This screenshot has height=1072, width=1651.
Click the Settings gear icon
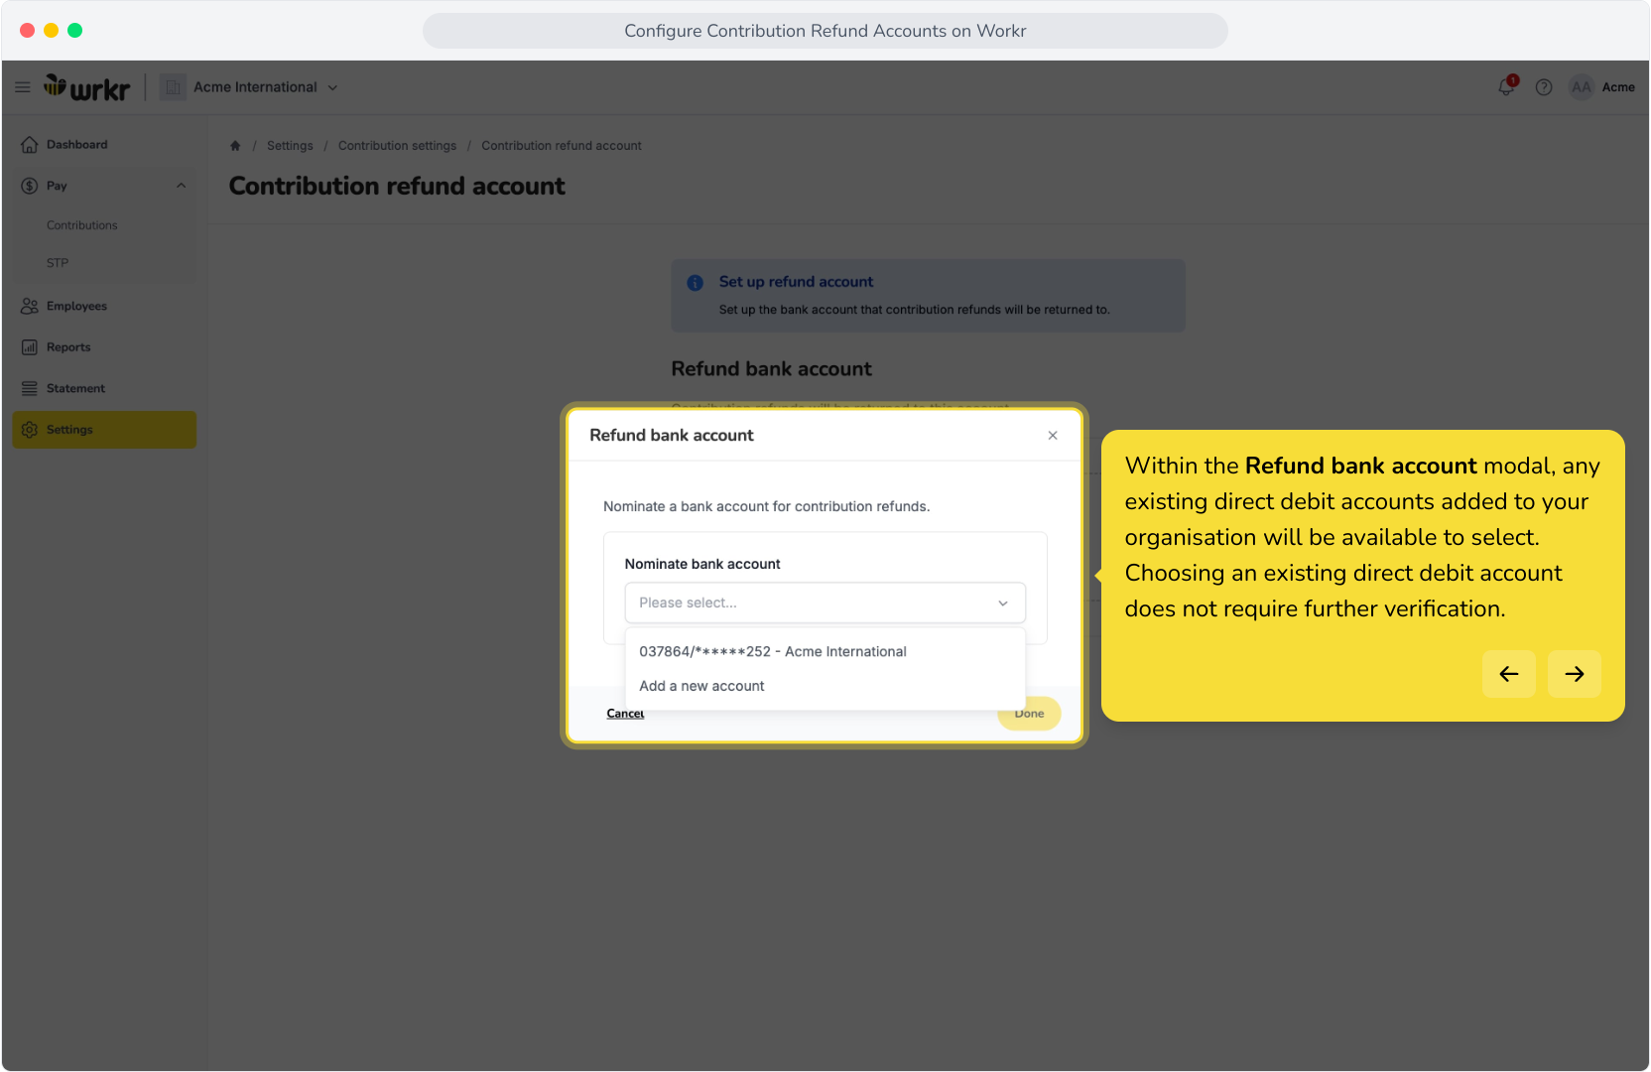point(30,430)
